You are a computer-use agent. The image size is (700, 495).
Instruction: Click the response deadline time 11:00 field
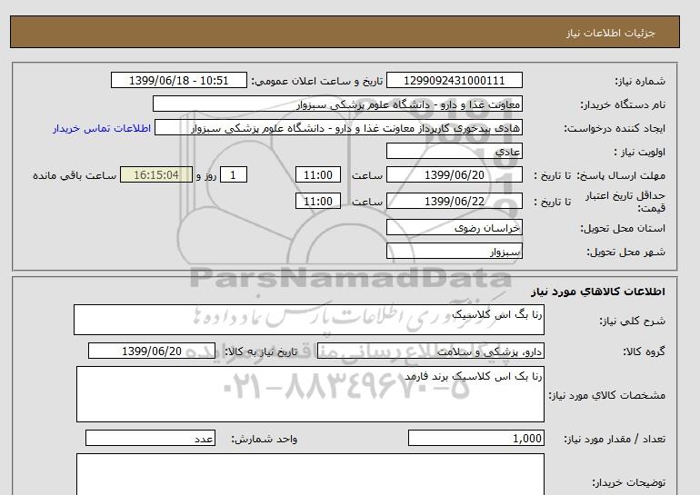[x=318, y=174]
